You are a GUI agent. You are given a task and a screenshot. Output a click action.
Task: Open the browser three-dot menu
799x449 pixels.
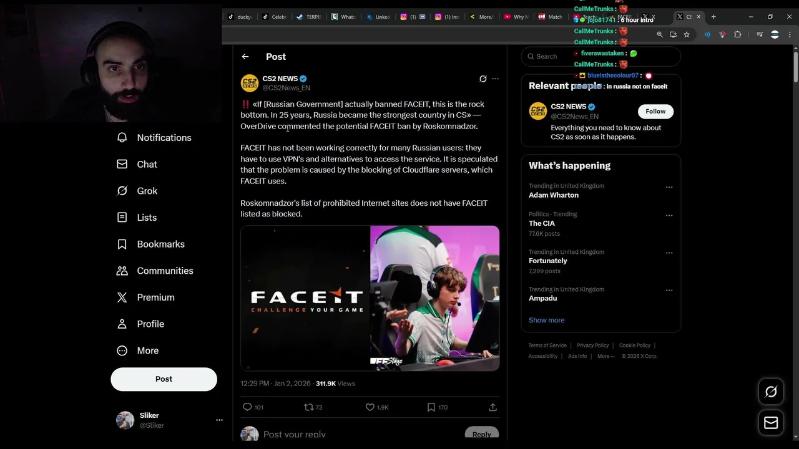[790, 35]
